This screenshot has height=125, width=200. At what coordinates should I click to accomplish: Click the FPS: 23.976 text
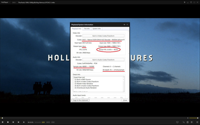point(83,50)
